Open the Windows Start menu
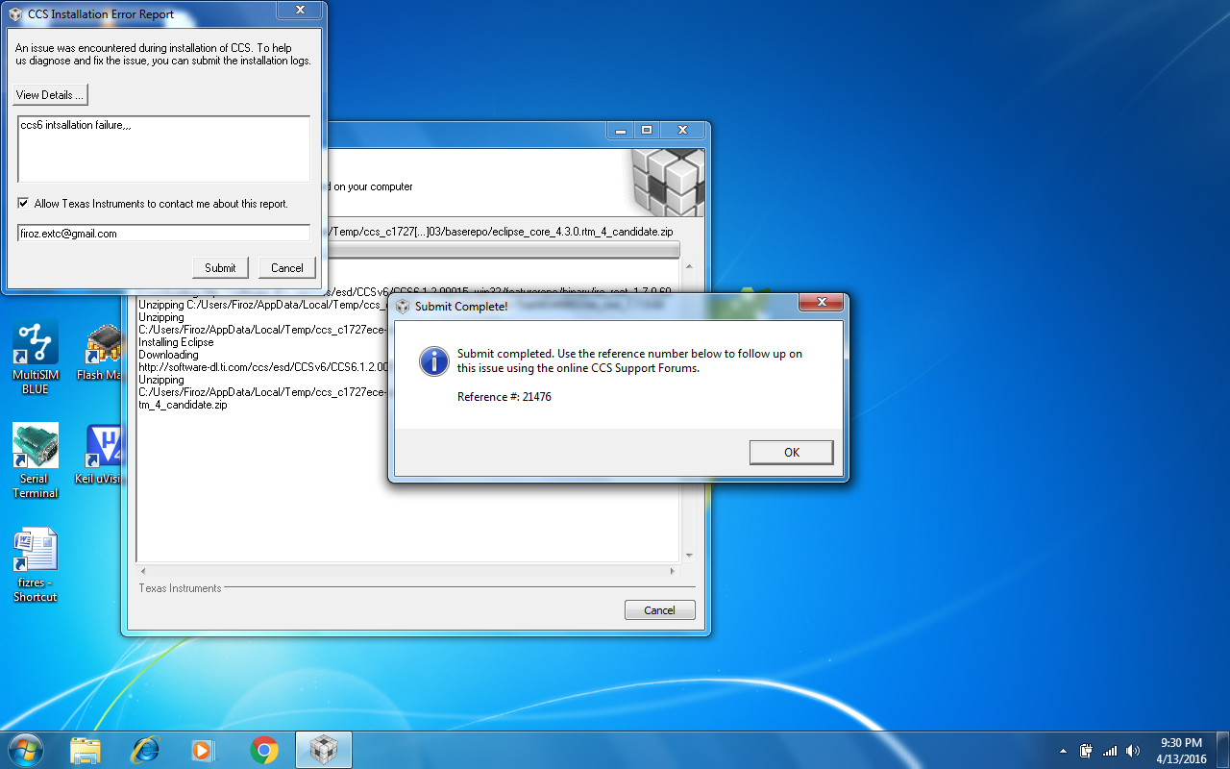 pos(25,750)
